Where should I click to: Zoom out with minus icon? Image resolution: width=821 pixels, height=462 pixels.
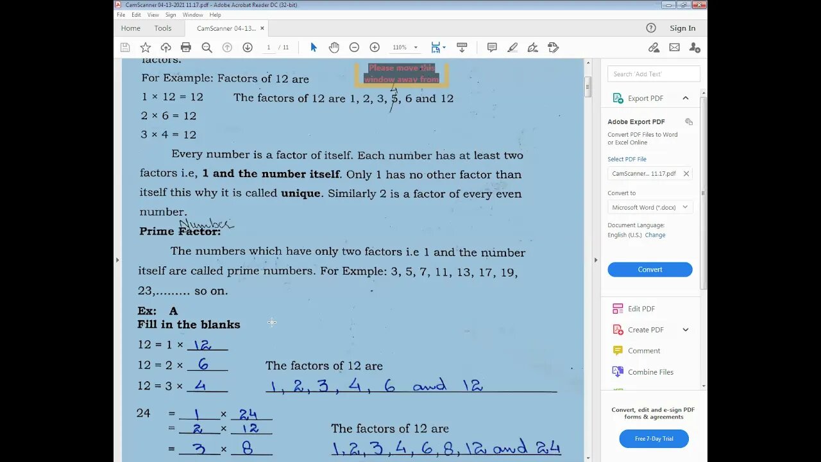(x=354, y=47)
